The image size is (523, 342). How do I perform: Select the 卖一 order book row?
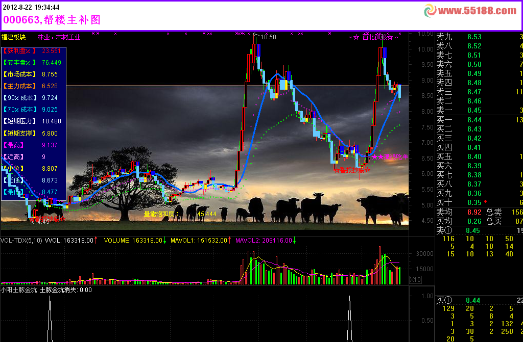point(479,110)
